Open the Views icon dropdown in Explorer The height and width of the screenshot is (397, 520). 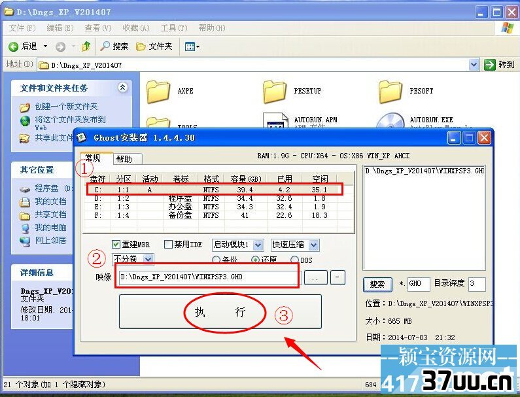(192, 47)
